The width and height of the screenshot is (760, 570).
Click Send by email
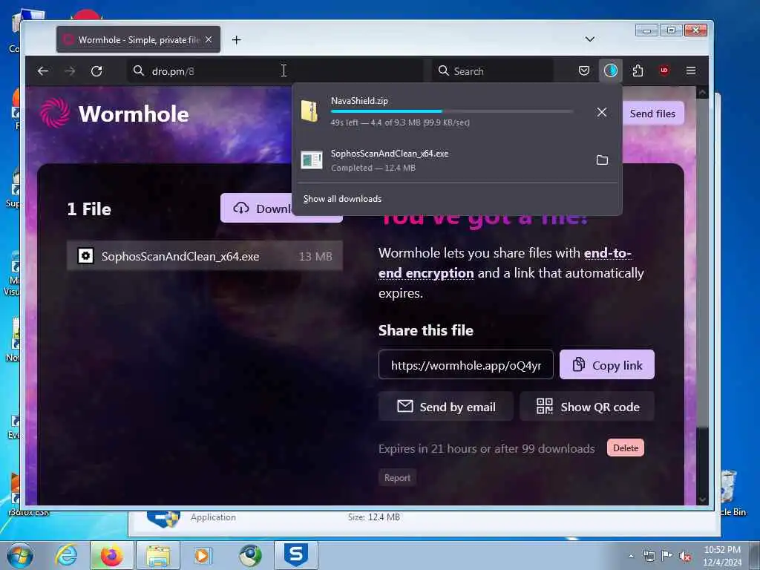tap(445, 407)
